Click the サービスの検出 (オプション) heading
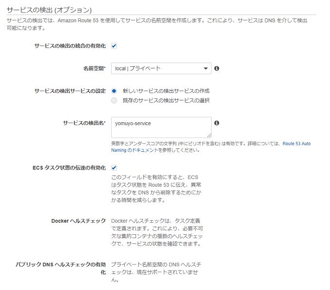Image resolution: width=330 pixels, height=290 pixels. coord(49,10)
